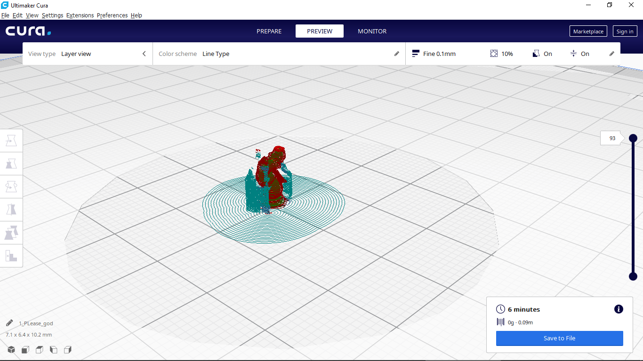Image resolution: width=643 pixels, height=361 pixels.
Task: Click the Save to File button
Action: tap(559, 338)
